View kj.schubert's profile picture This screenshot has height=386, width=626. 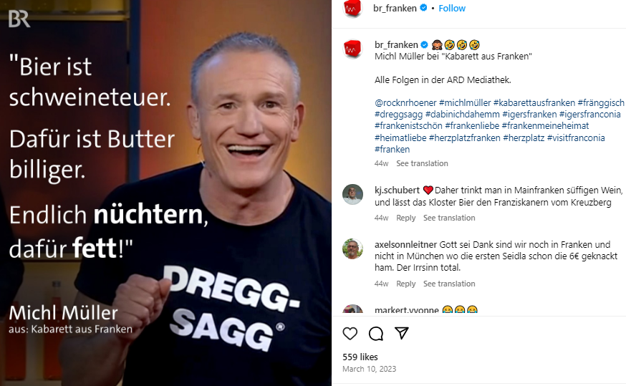pos(352,194)
